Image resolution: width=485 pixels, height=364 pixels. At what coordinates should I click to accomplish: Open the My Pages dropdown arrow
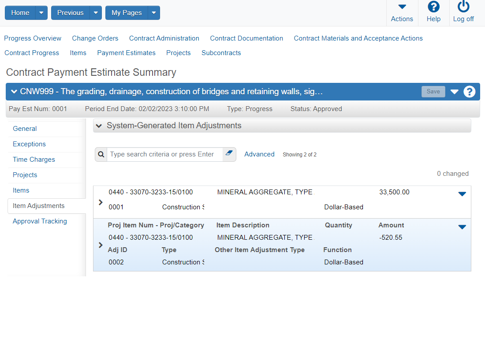click(x=154, y=13)
